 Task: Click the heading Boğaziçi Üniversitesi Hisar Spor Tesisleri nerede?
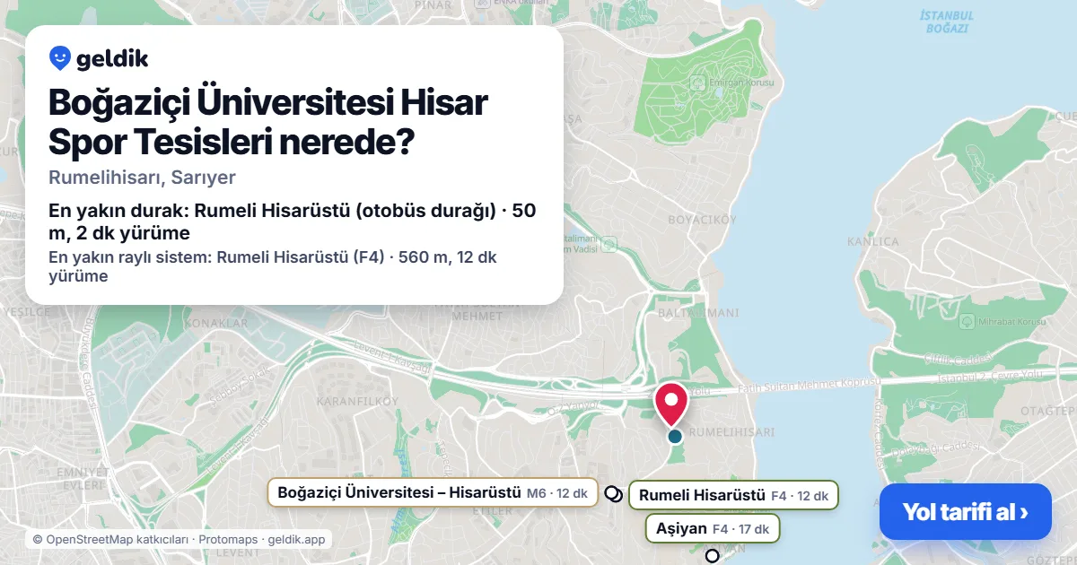pos(267,122)
